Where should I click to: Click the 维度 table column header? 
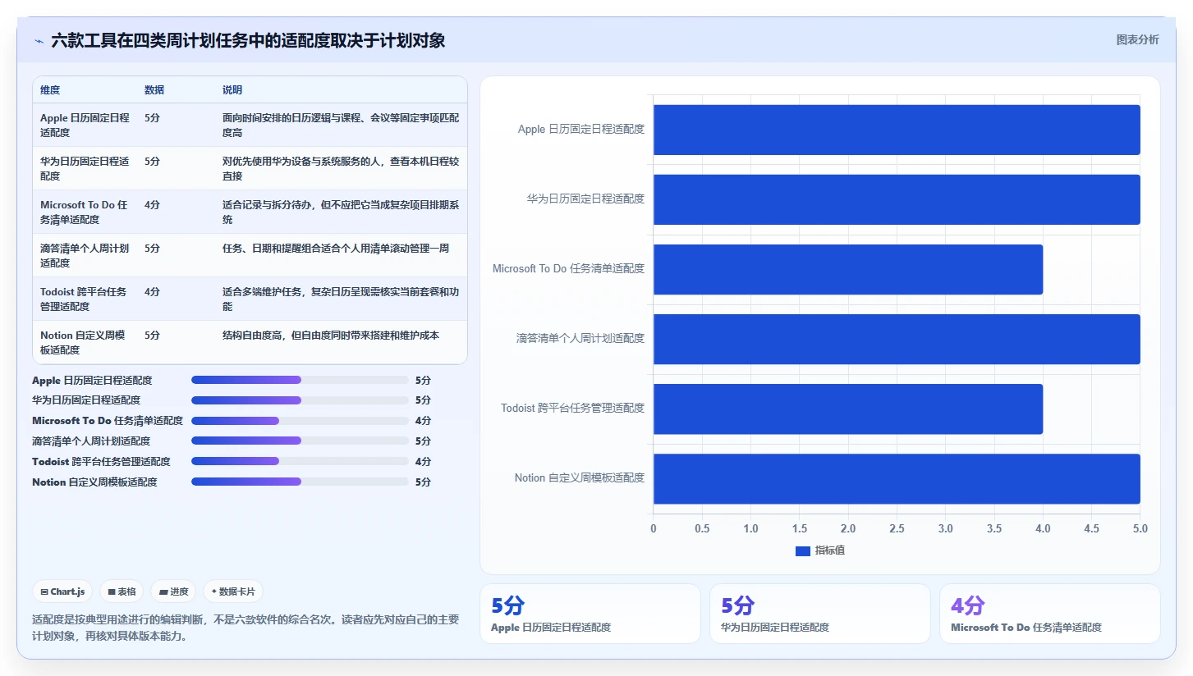(50, 90)
